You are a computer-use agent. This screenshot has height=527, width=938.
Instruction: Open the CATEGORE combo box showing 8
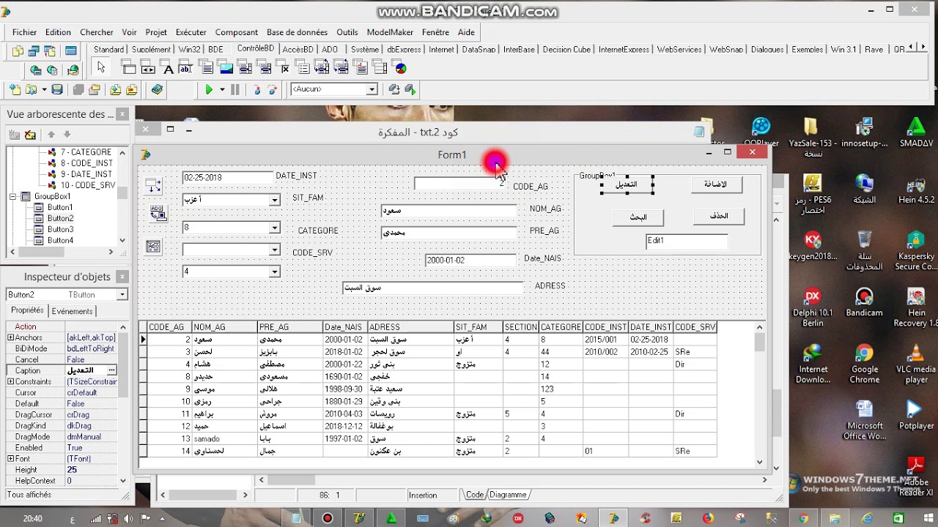pos(275,228)
